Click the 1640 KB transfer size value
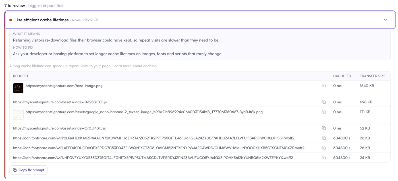The height and width of the screenshot is (181, 398). pyautogui.click(x=367, y=86)
